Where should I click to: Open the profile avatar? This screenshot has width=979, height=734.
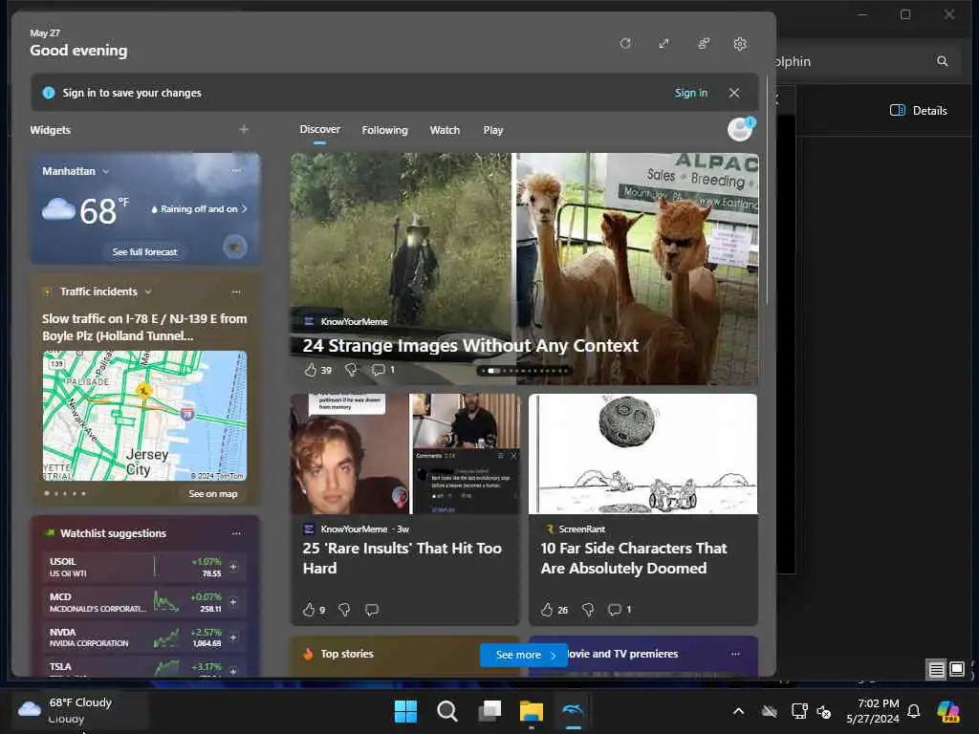(741, 129)
